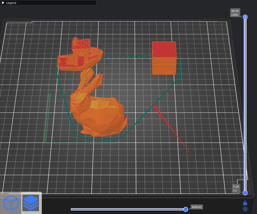Select the cube model on the bed
This screenshot has height=214, width=257.
point(164,65)
